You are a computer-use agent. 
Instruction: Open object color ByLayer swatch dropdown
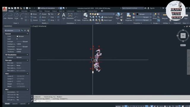coord(144,14)
